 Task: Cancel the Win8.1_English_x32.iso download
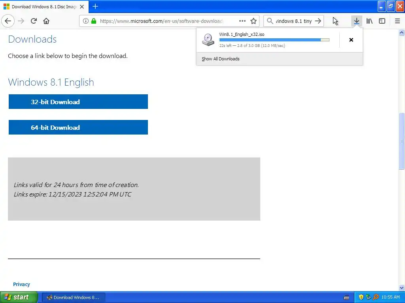(351, 40)
